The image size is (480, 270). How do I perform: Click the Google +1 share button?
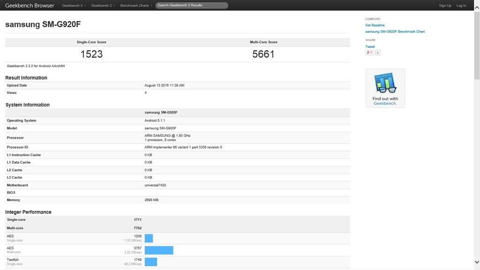pyautogui.click(x=369, y=52)
